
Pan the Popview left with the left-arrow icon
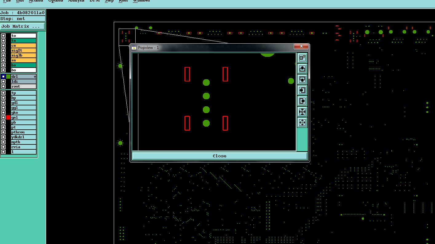(x=302, y=90)
